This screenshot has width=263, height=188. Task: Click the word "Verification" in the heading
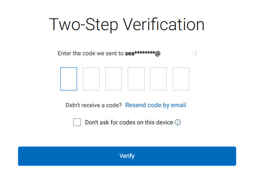(x=164, y=25)
